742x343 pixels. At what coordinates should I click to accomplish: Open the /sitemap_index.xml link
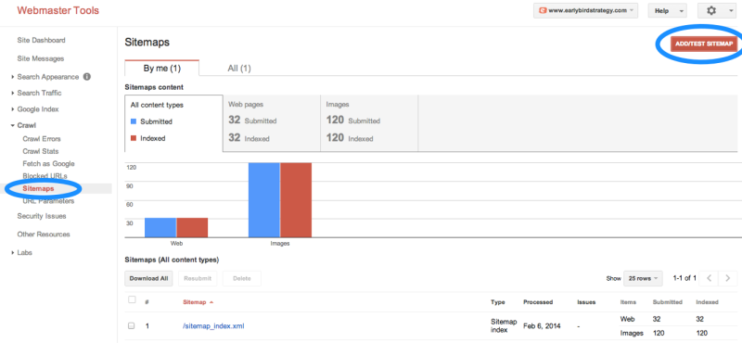point(213,326)
